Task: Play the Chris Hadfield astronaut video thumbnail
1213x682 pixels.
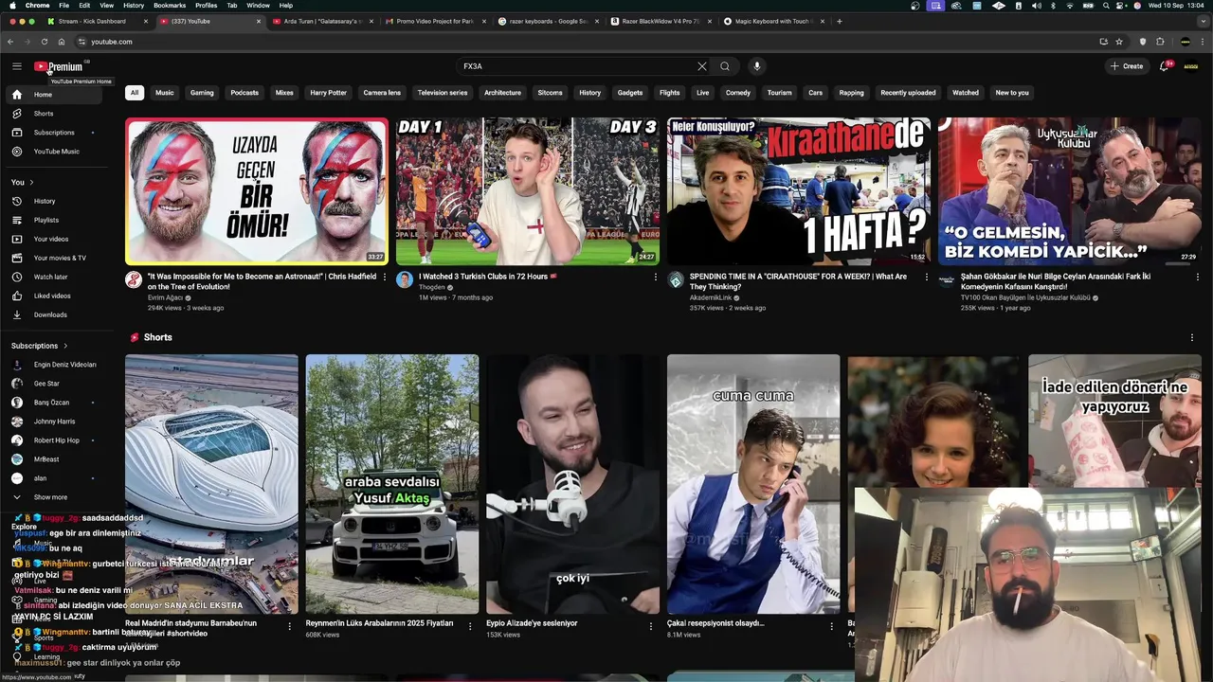Action: (x=257, y=191)
